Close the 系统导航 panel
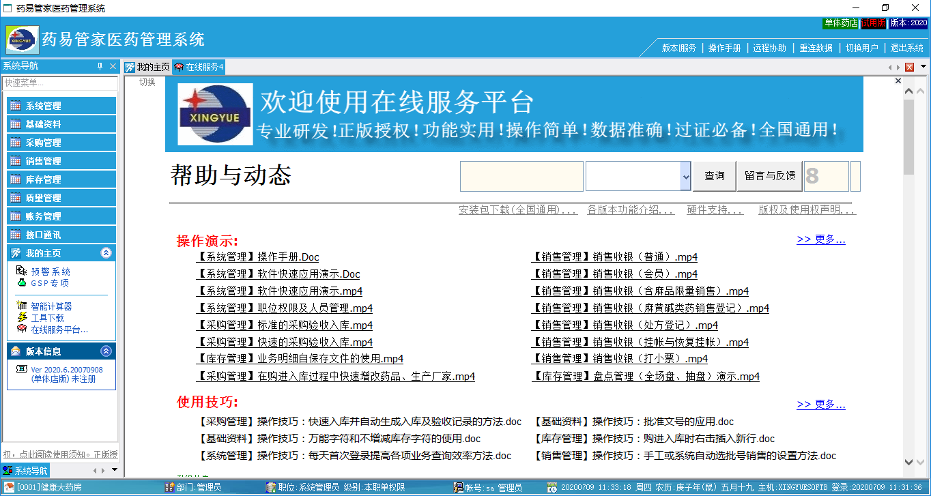Viewport: 931px width, 496px height. pos(113,66)
